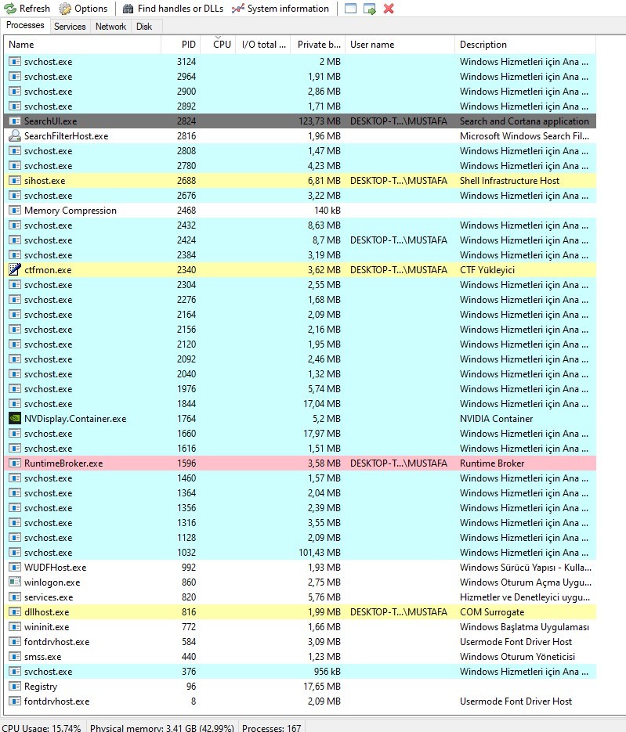Screen dimensions: 626x732
Task: Click the find window and thread icon
Action: pos(370,9)
